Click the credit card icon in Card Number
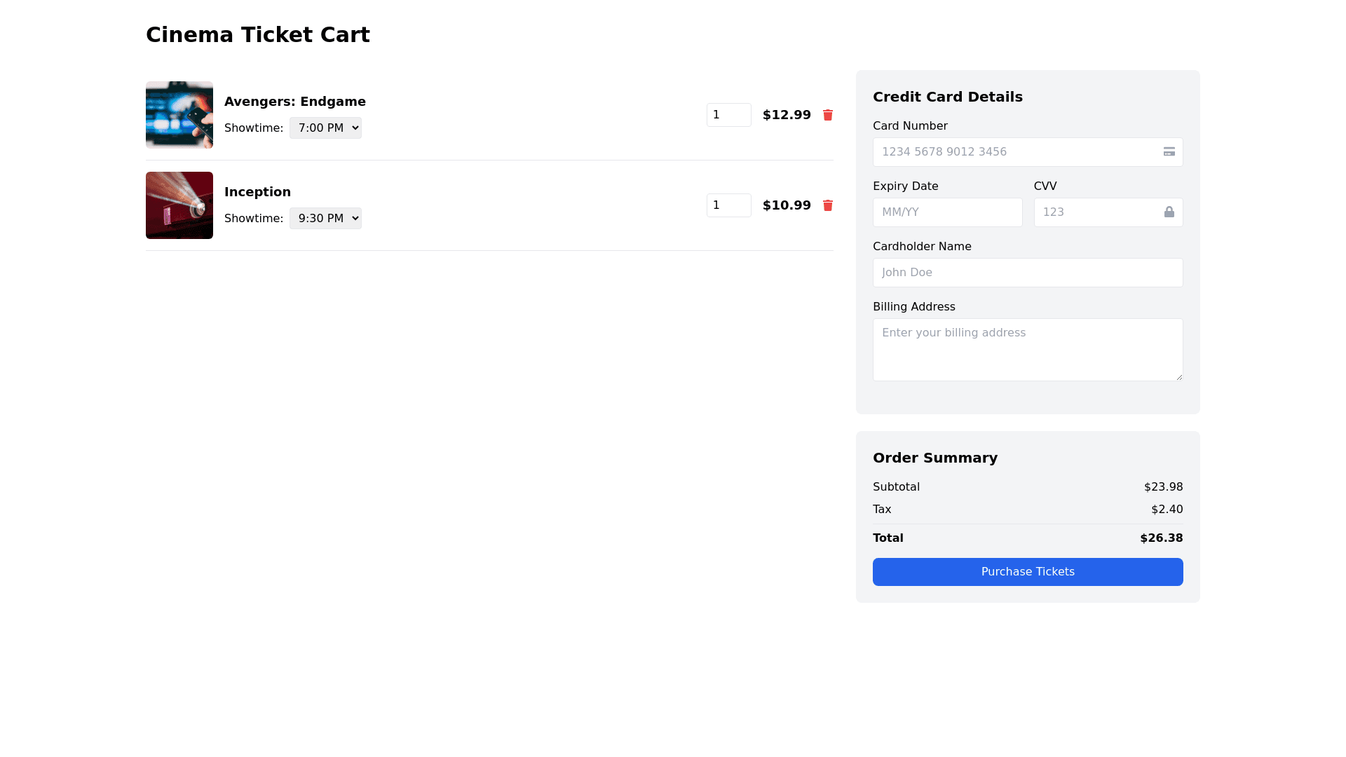This screenshot has width=1346, height=757. click(x=1169, y=152)
